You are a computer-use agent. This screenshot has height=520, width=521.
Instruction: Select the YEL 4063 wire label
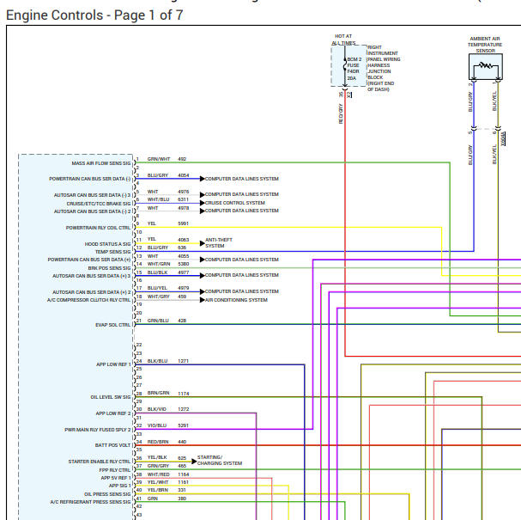(168, 240)
